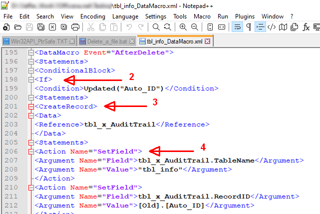Zoom in using the toolbar icon
The width and height of the screenshot is (320, 214).
183,27
